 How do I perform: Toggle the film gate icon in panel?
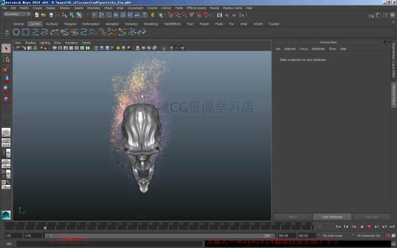(60, 48)
